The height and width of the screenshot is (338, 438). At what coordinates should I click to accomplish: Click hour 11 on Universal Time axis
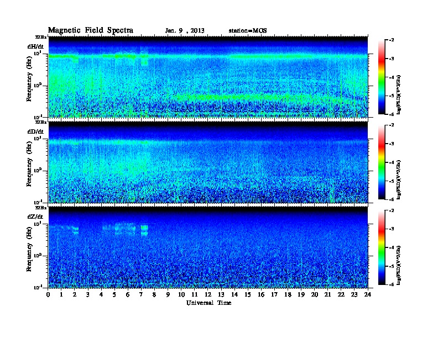[195, 295]
